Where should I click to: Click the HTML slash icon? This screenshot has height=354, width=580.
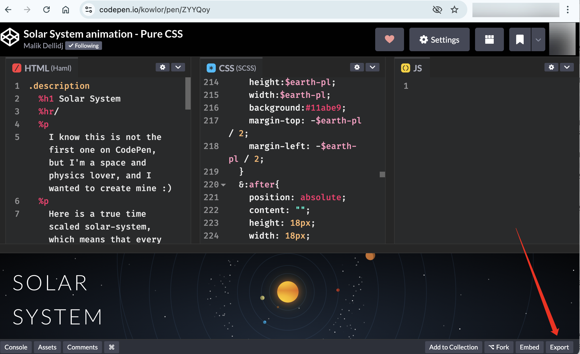pos(17,68)
